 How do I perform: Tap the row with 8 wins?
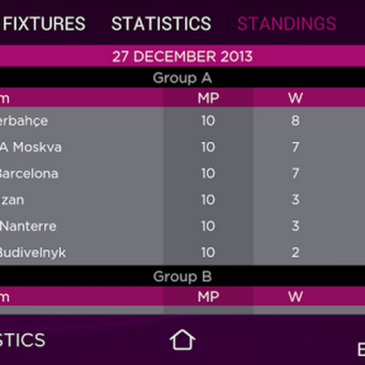coord(295,121)
